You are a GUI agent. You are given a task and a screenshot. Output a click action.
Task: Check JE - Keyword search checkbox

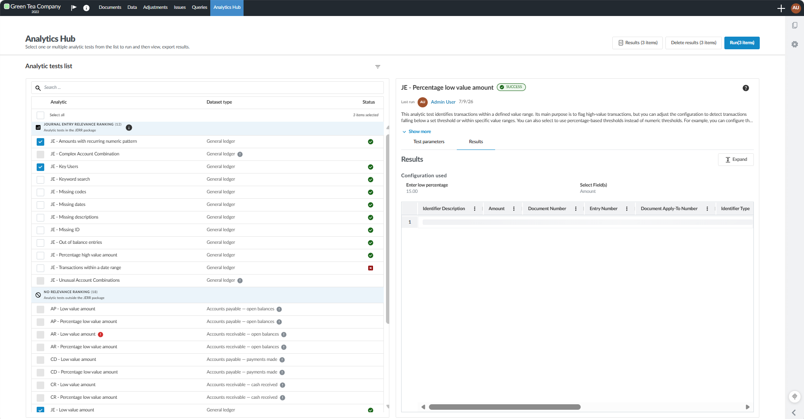(x=40, y=179)
